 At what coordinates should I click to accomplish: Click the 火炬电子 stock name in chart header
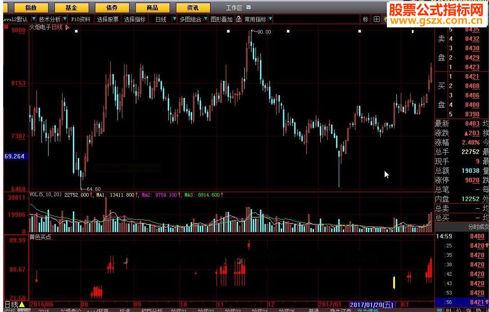40,27
